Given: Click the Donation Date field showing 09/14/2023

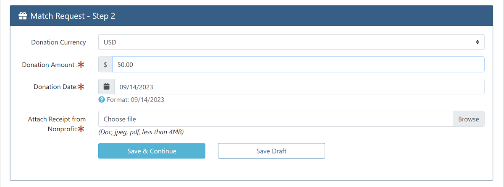Looking at the screenshot, I should tap(299, 87).
